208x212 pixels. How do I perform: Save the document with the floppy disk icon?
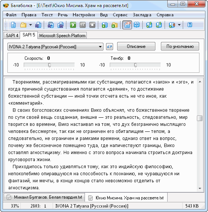(x=38, y=25)
